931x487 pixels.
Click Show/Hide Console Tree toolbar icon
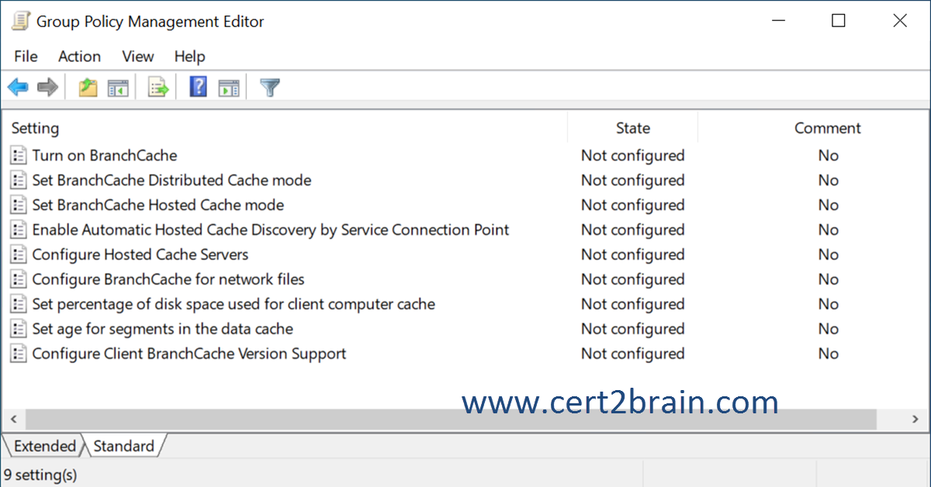point(118,88)
